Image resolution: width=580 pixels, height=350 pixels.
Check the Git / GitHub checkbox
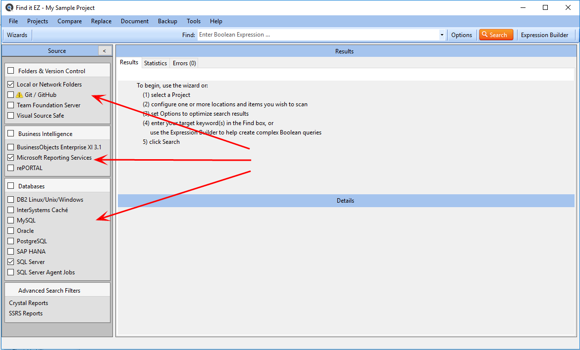(11, 95)
